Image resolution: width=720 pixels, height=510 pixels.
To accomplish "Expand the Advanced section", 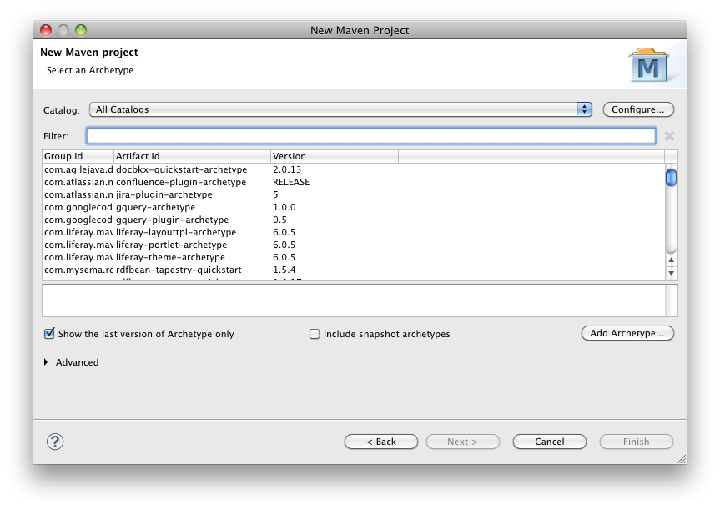I will (x=46, y=362).
